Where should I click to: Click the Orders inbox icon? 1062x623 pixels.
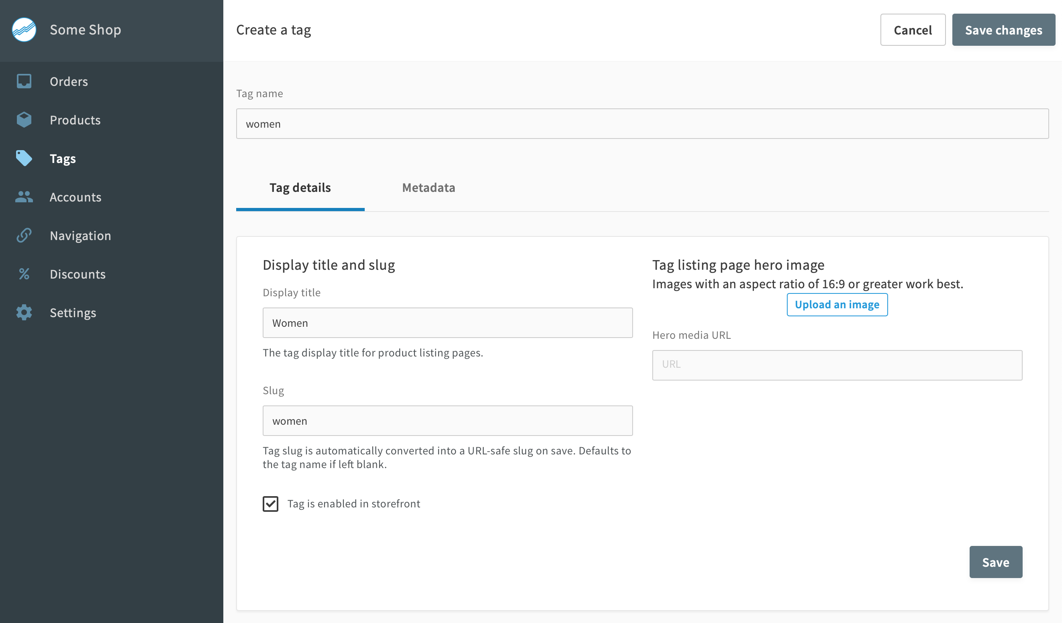point(24,81)
